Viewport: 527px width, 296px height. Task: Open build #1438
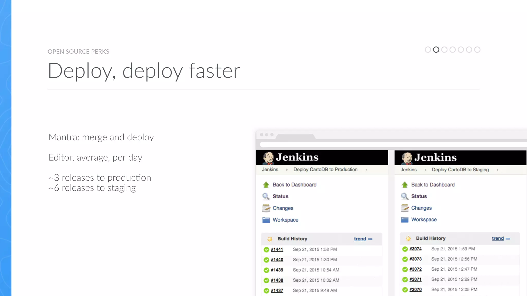[277, 280]
